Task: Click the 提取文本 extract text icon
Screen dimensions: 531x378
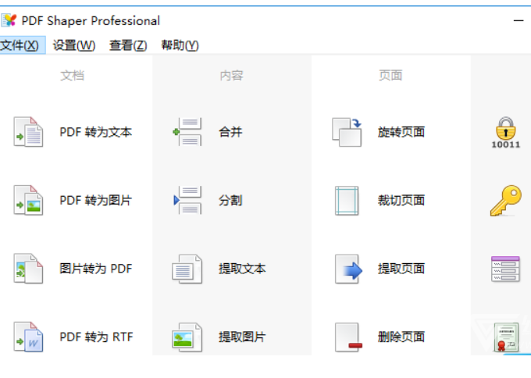Action: [187, 269]
